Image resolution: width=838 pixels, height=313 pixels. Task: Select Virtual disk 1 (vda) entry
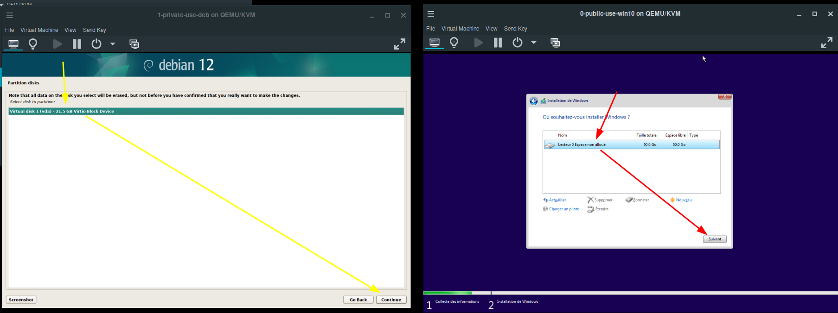point(206,111)
